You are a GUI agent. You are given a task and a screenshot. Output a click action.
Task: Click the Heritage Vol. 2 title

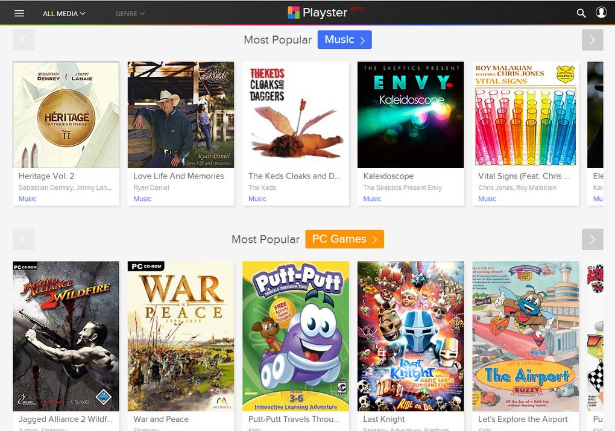click(46, 176)
